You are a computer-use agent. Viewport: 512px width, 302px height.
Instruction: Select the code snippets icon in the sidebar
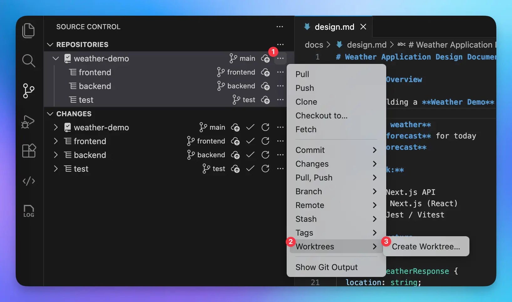(x=29, y=181)
